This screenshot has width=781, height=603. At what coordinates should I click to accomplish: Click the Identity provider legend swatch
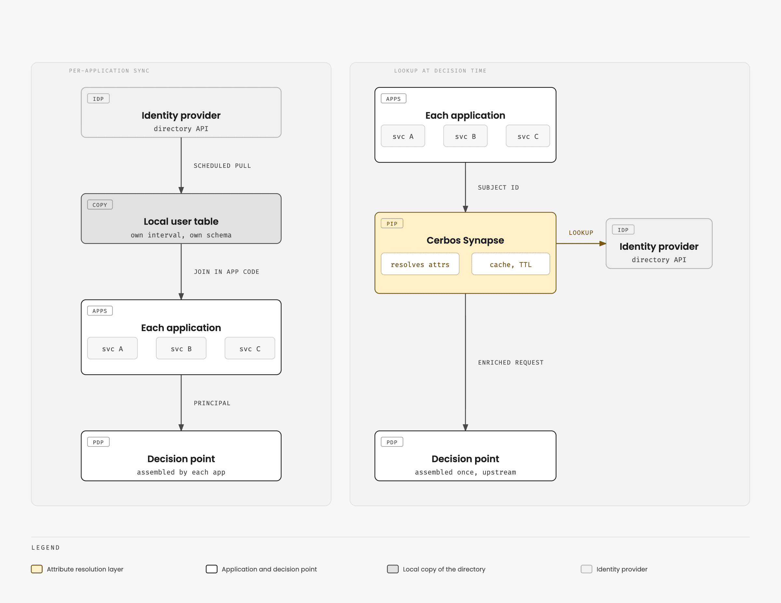click(586, 569)
